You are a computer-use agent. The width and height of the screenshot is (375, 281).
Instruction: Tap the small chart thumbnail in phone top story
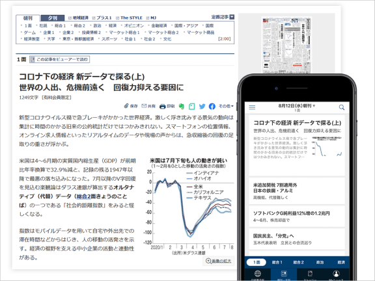click(x=327, y=146)
